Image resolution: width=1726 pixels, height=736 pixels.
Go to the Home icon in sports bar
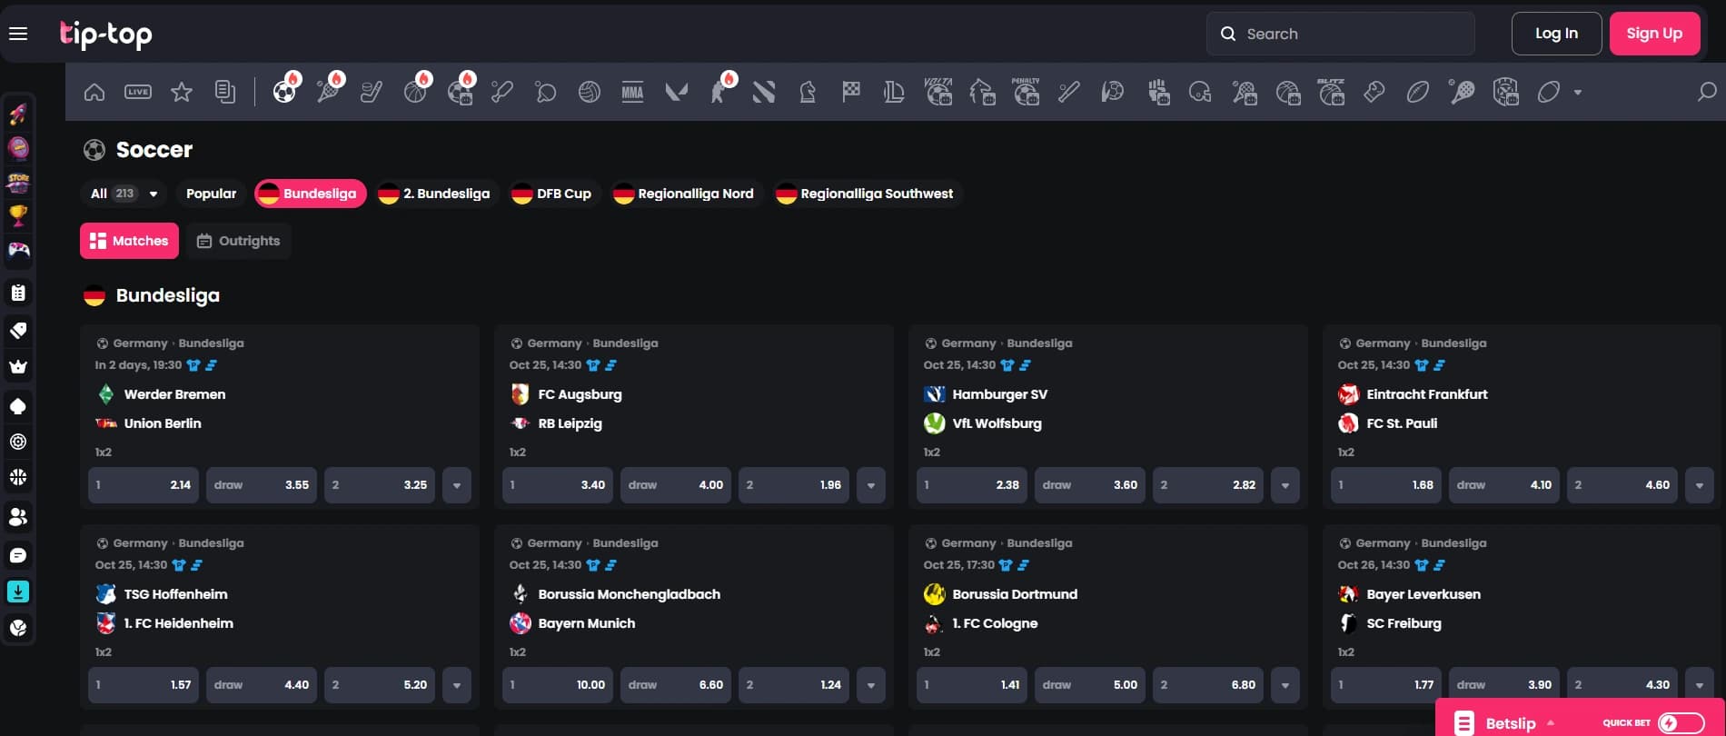click(94, 92)
